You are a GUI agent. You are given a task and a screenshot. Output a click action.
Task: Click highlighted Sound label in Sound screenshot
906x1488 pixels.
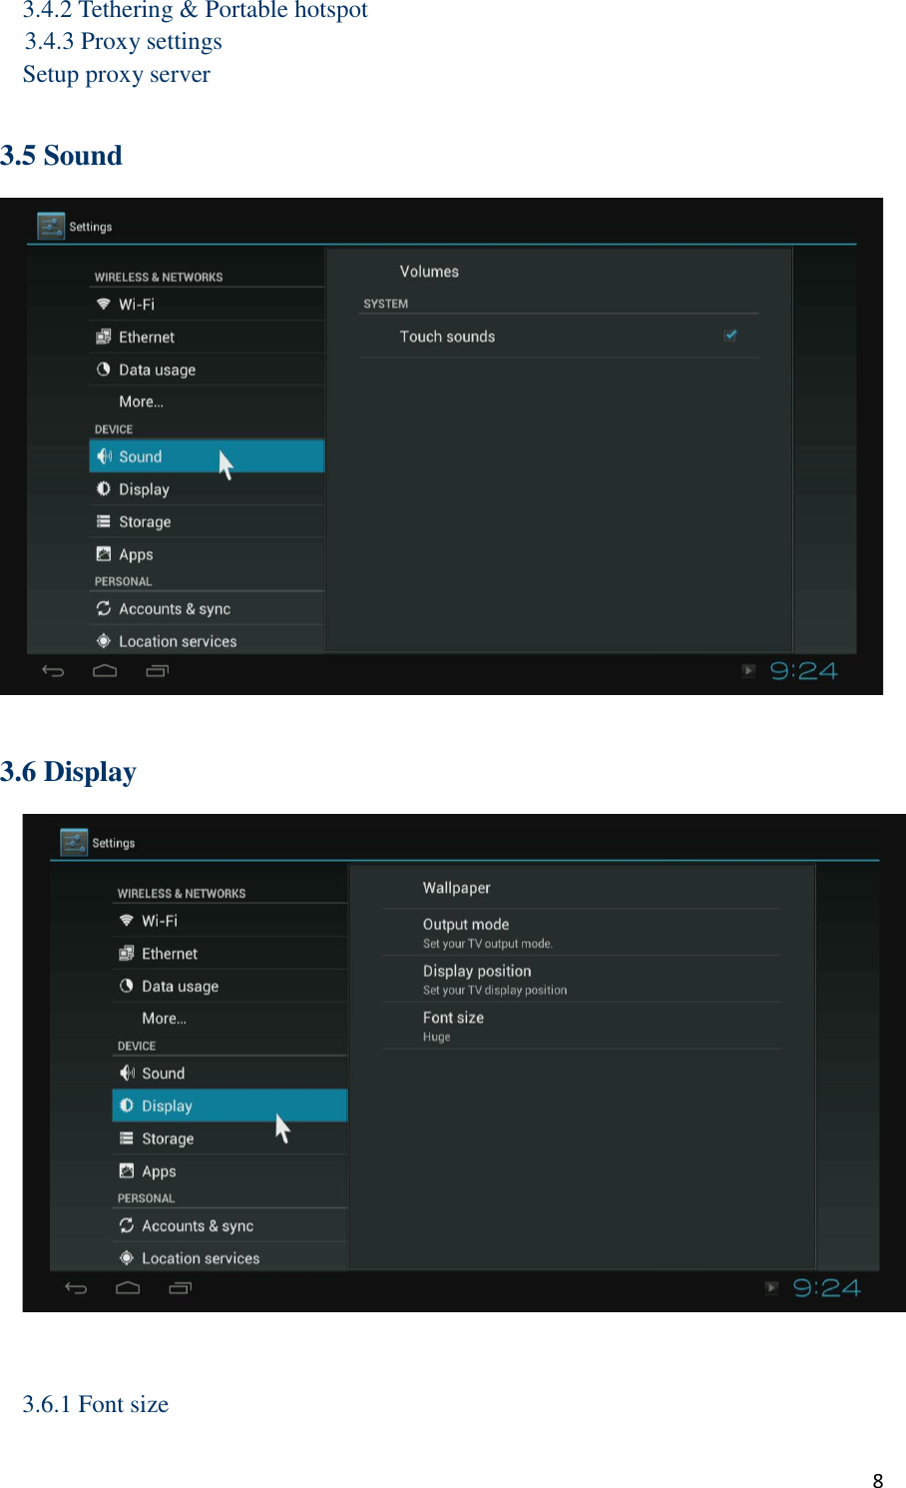point(140,456)
